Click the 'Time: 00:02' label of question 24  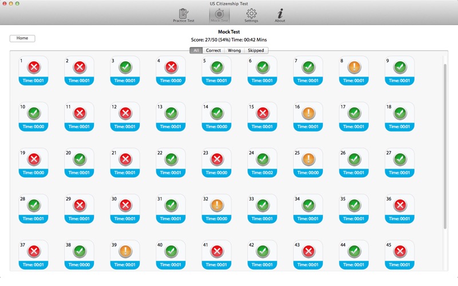pos(262,173)
